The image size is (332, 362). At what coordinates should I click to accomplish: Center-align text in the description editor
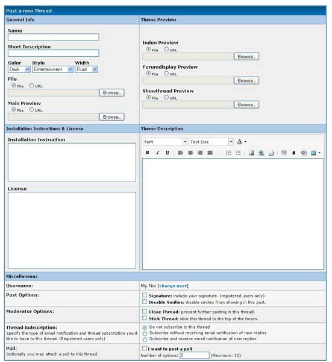click(x=190, y=153)
